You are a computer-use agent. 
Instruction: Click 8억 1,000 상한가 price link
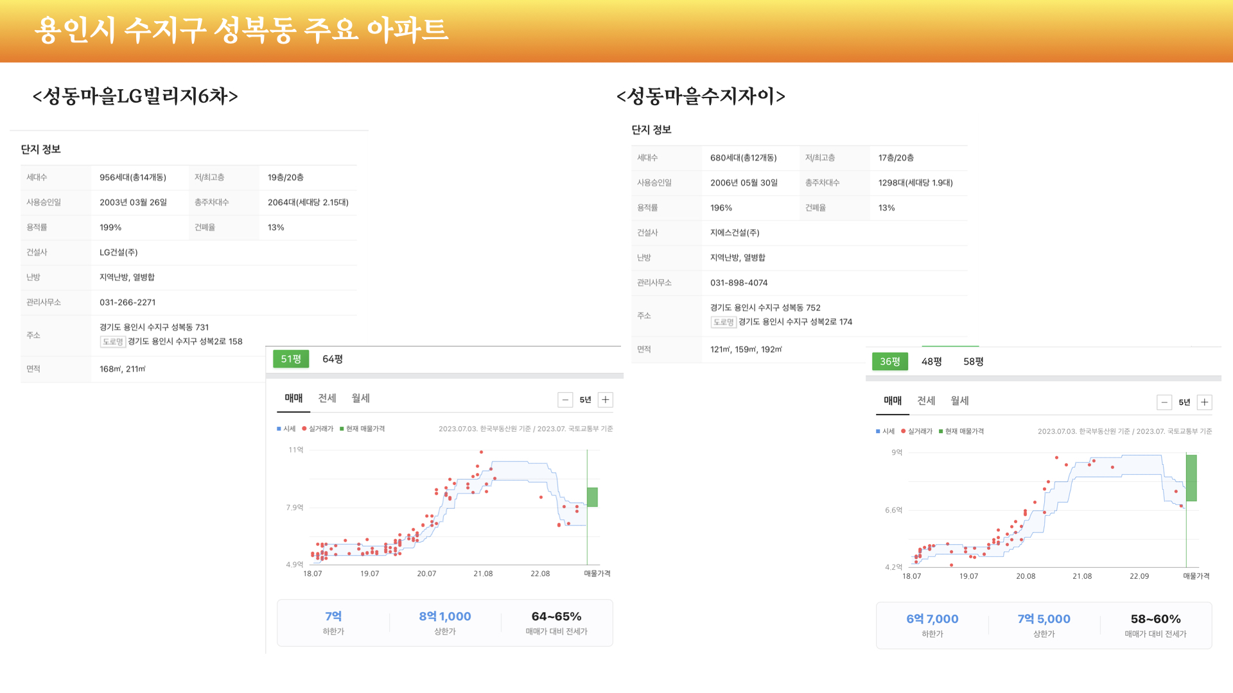pos(445,616)
